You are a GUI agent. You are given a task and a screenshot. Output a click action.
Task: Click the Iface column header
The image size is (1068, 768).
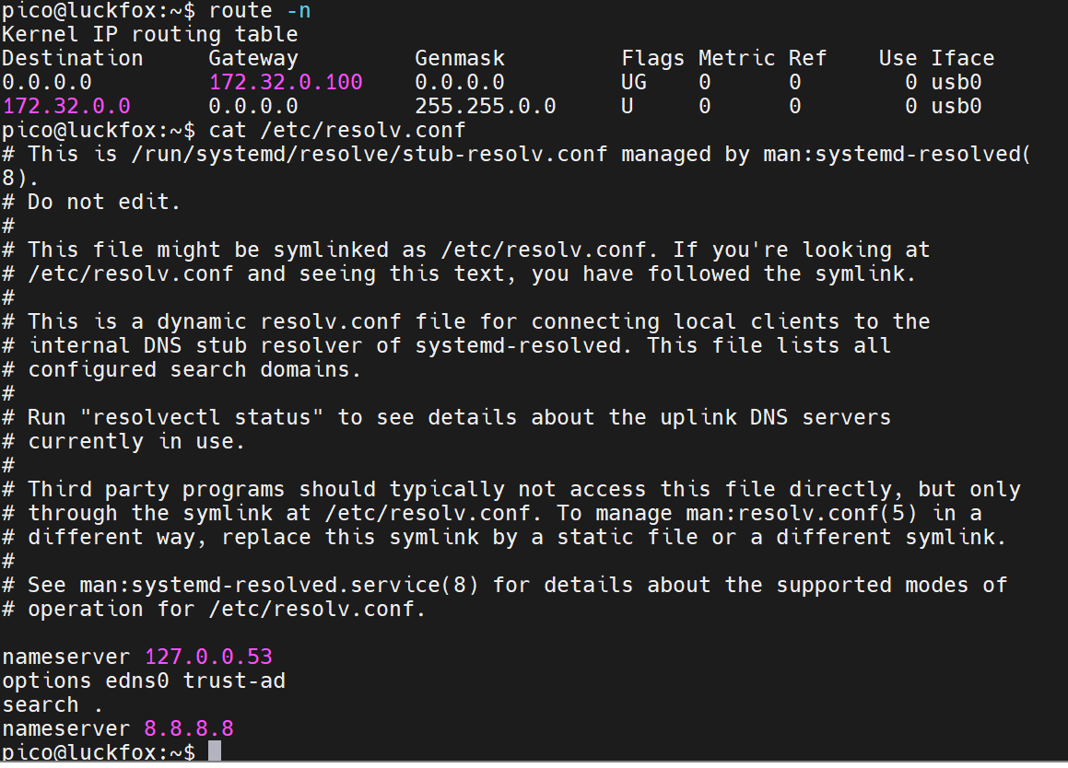point(962,59)
